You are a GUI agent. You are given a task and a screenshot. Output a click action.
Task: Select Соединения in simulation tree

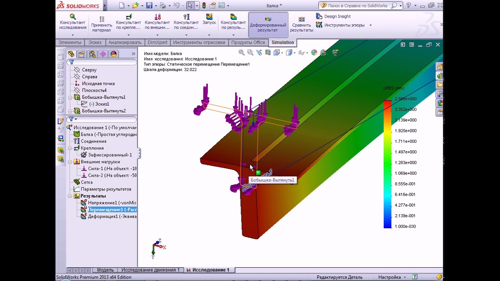[93, 141]
